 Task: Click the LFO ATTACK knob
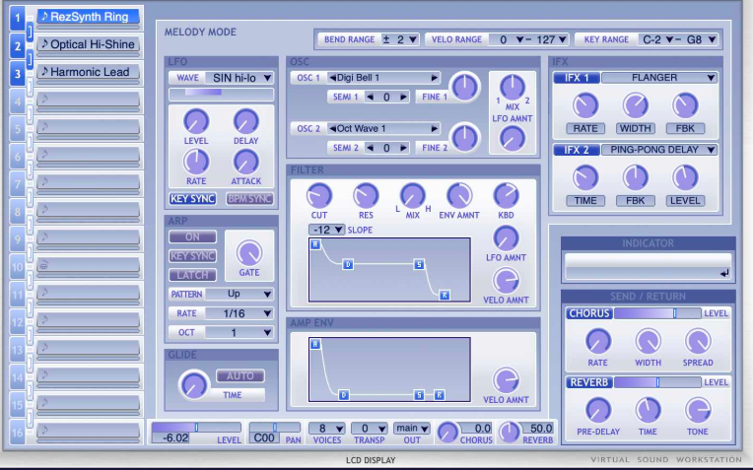click(x=245, y=162)
